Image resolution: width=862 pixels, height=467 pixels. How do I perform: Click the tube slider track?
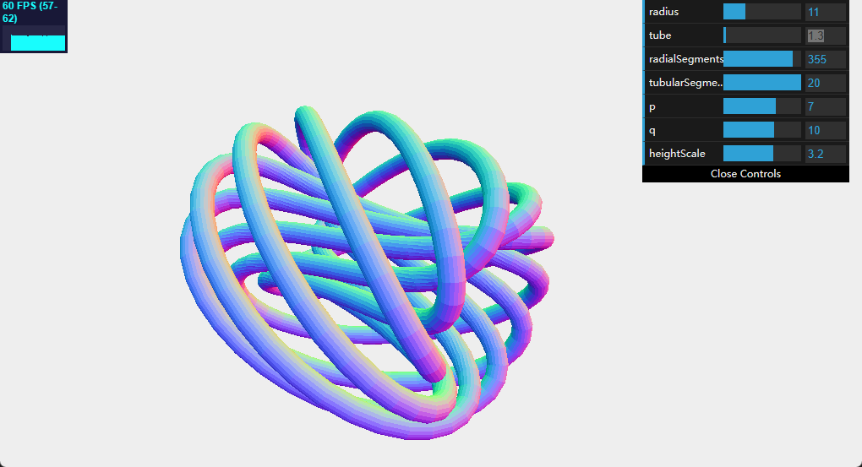(761, 35)
